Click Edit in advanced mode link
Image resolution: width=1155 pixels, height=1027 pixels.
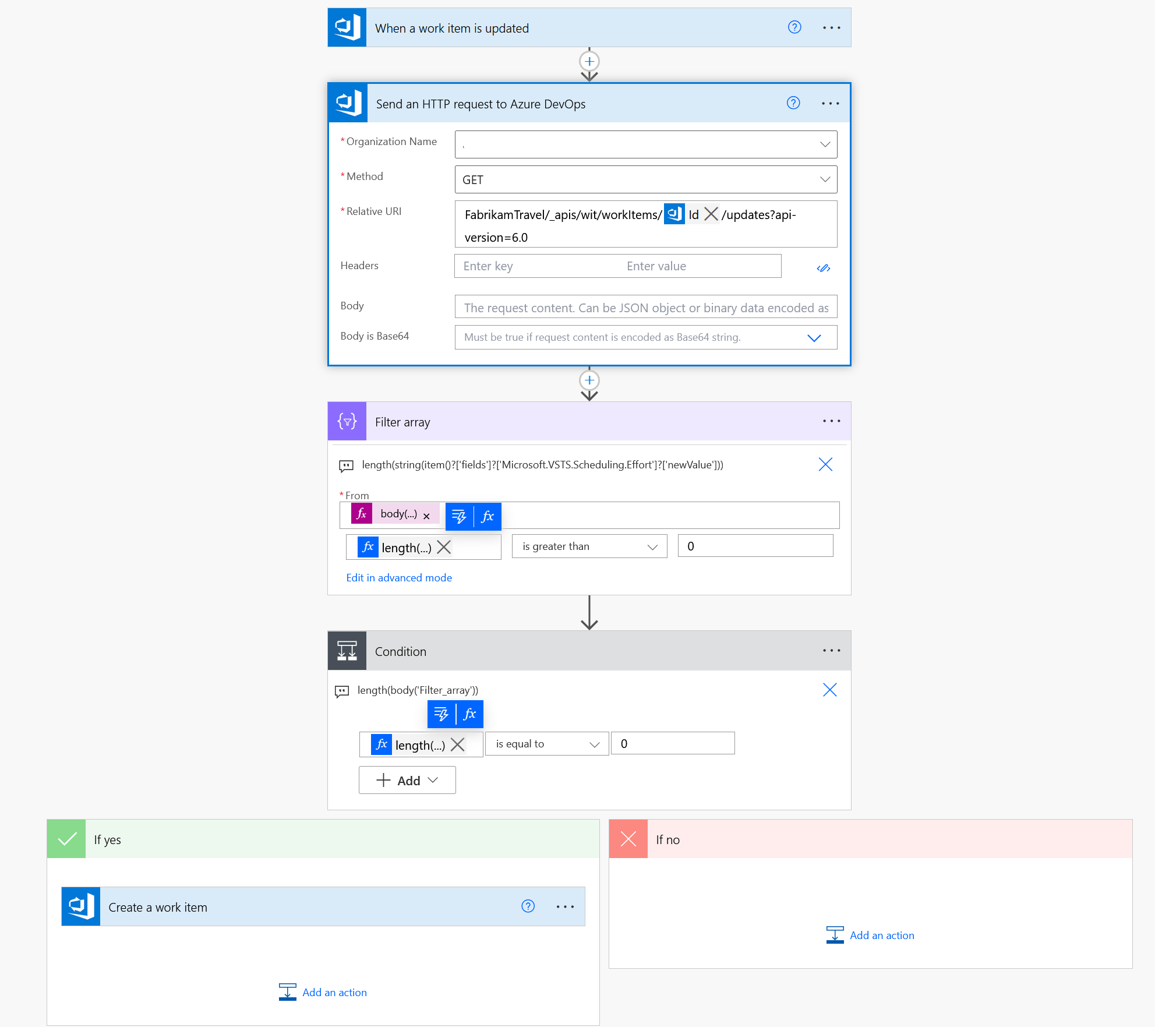[x=399, y=578]
